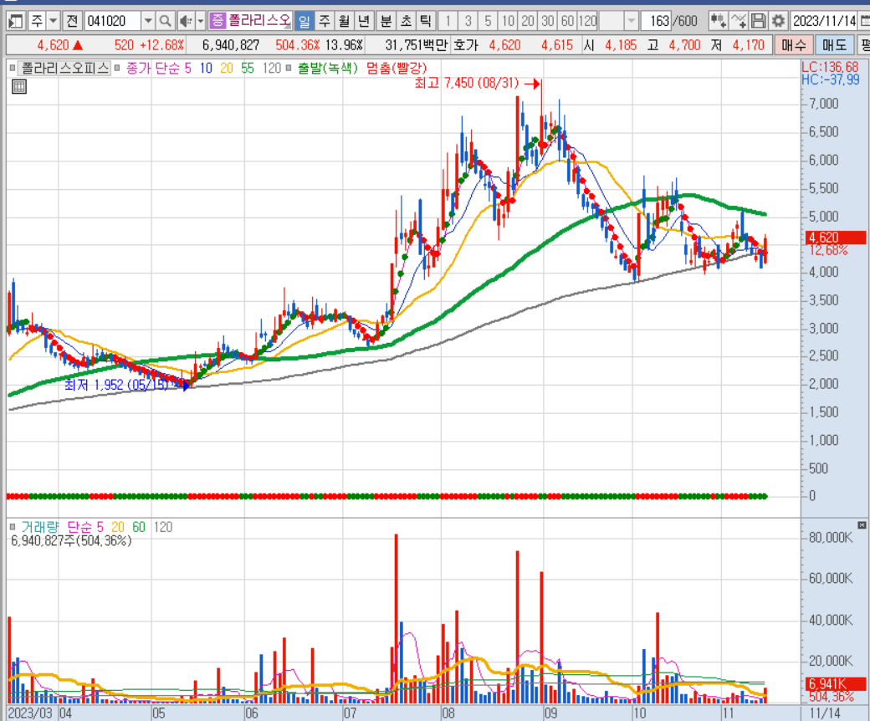Switch to the 월 monthly chart tab

click(x=344, y=22)
